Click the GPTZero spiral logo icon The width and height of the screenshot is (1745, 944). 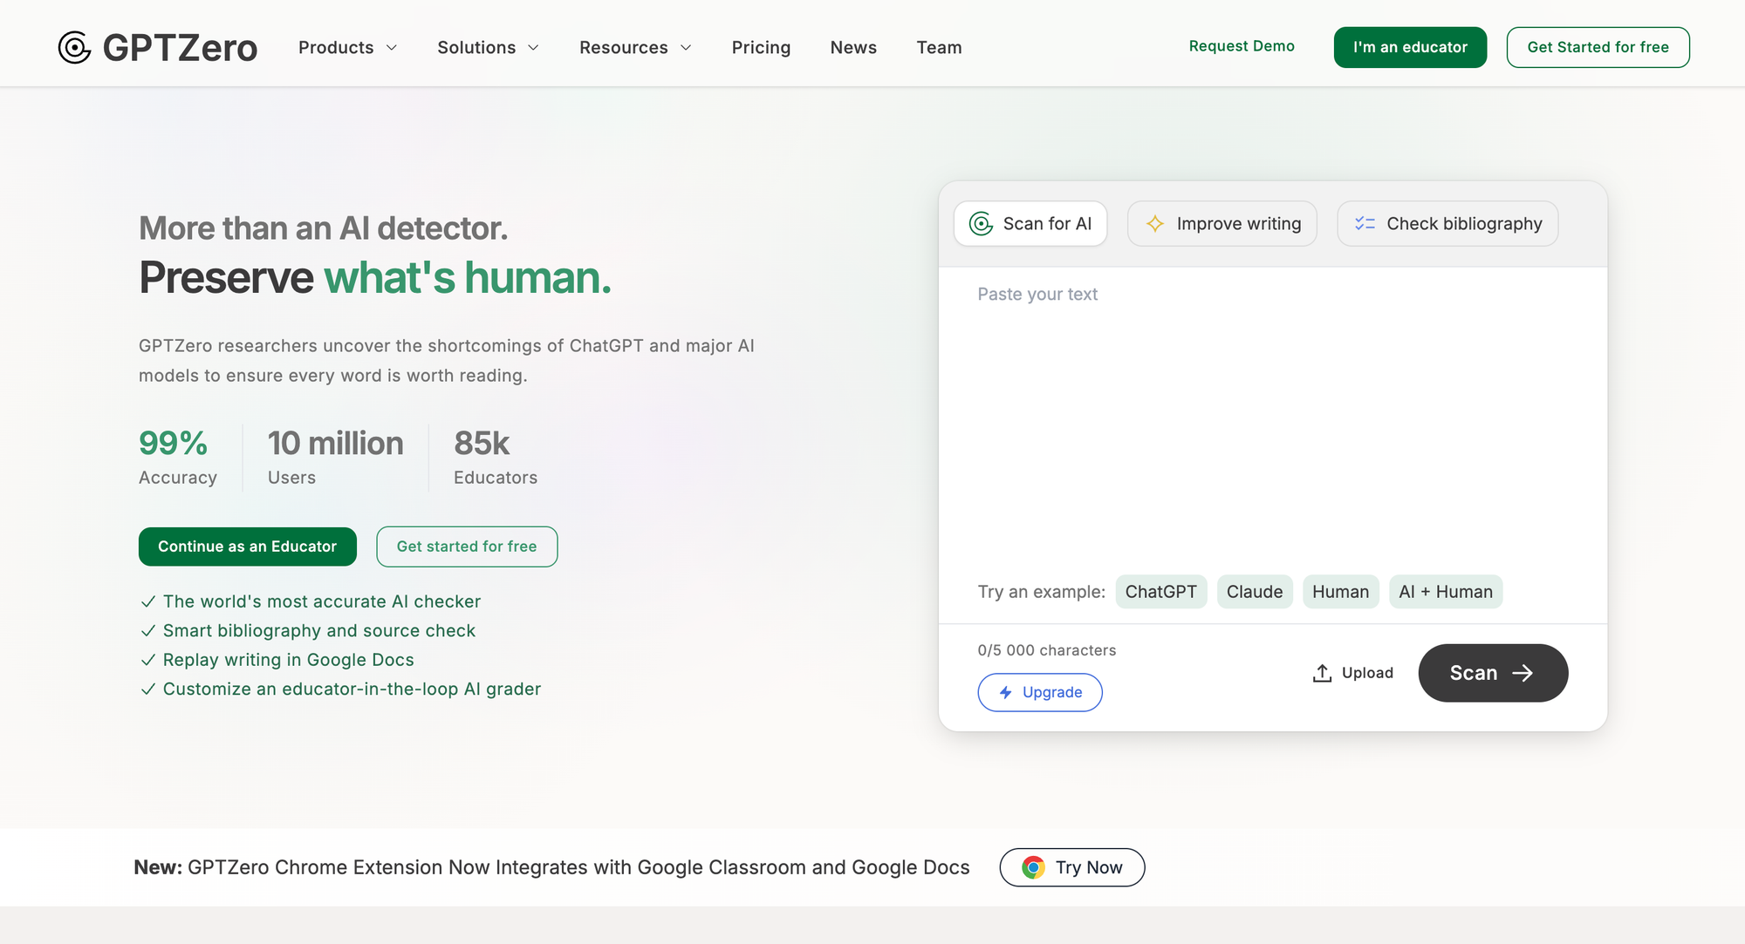coord(74,47)
